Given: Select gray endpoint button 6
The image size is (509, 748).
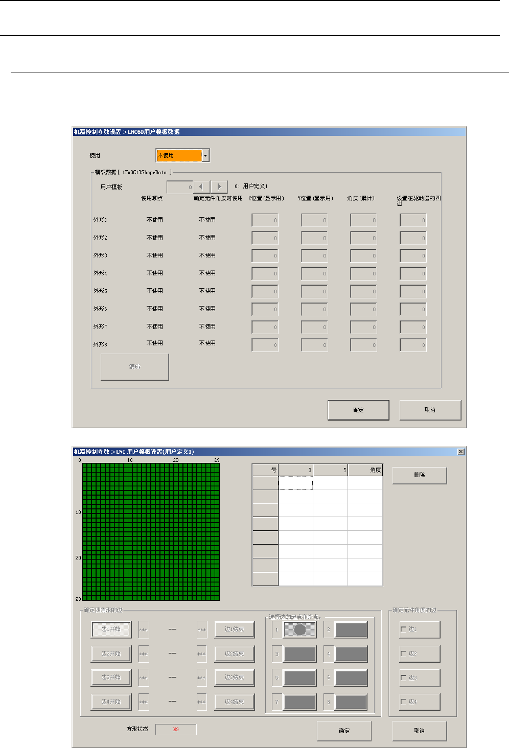Looking at the screenshot, I should coord(351,677).
